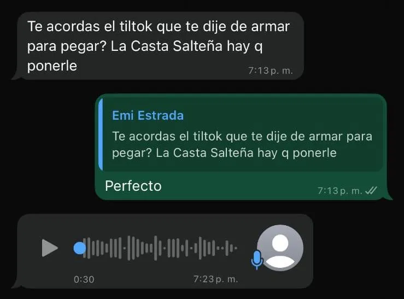The image size is (404, 299).
Task: Click the blue vertical bar of quoted reply
Action: pyautogui.click(x=101, y=134)
